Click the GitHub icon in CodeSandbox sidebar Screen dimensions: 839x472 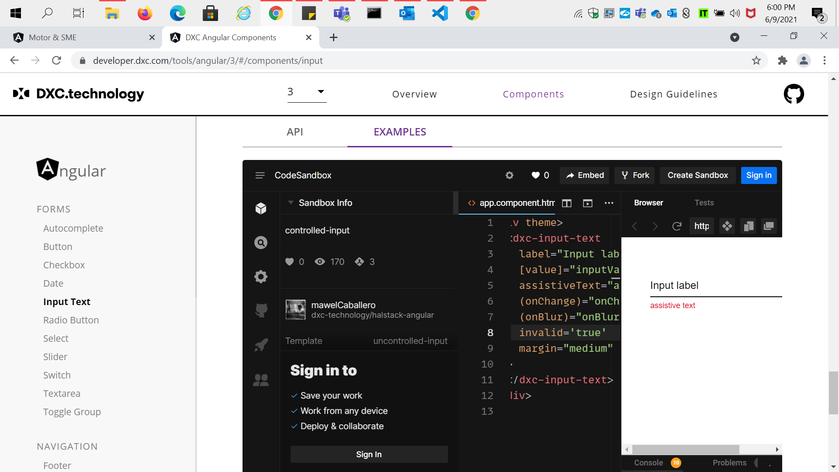(261, 310)
